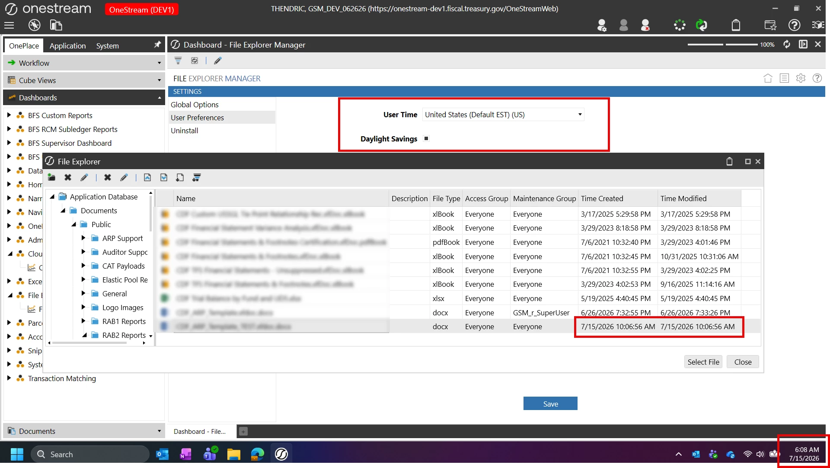Click the list icon next to the home icon
Viewport: 830px width, 468px height.
click(x=784, y=78)
